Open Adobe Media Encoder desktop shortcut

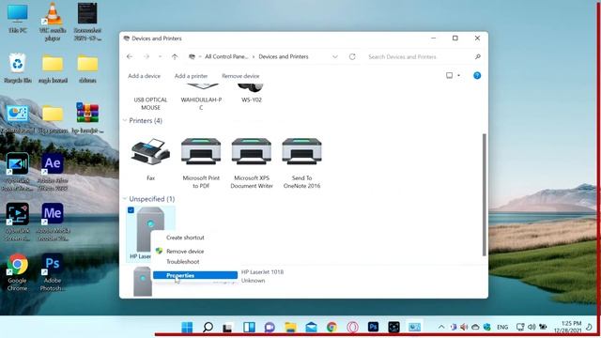(53, 223)
